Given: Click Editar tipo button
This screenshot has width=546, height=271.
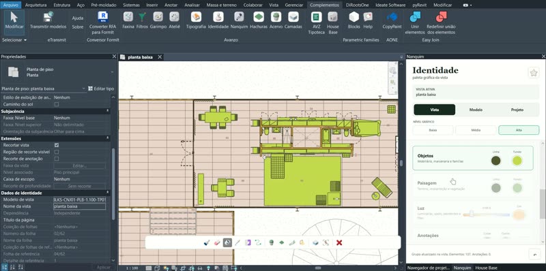Looking at the screenshot, I should (x=101, y=89).
